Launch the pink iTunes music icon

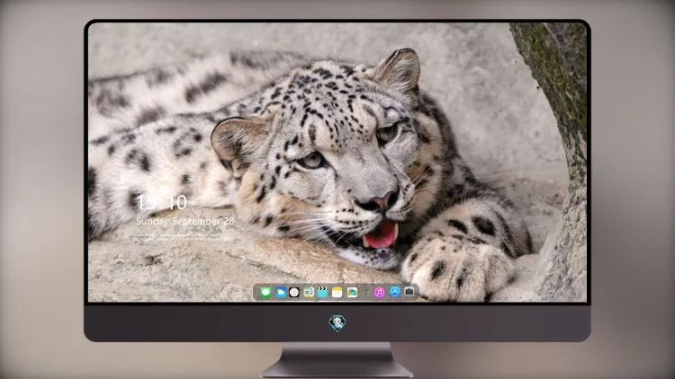click(x=379, y=293)
